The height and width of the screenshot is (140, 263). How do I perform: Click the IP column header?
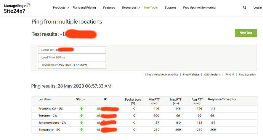tap(105, 100)
